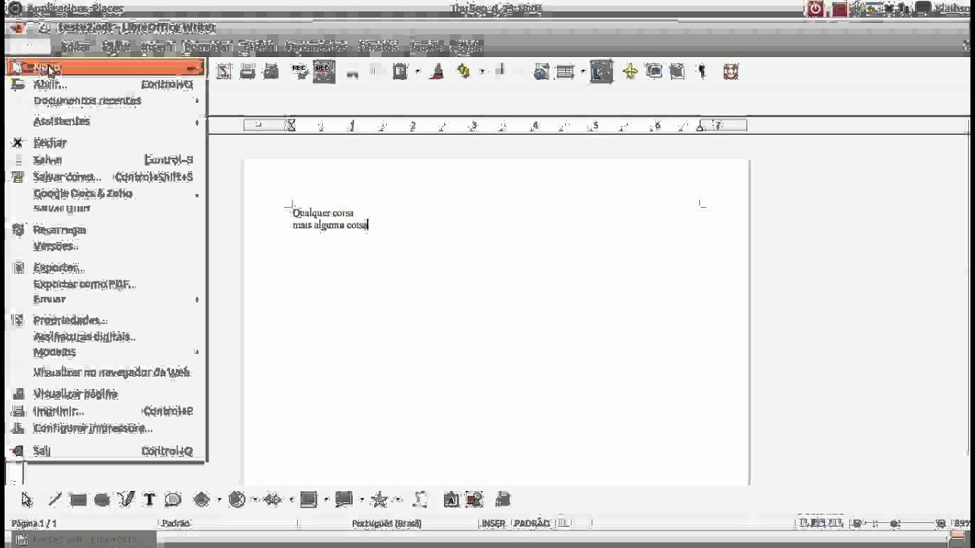Screen dimensions: 975x548
Task: Expand the Documentos recentes submenu
Action: [x=106, y=100]
